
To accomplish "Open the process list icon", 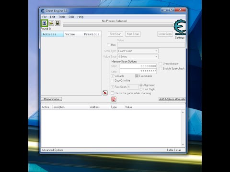I will 44,23.
